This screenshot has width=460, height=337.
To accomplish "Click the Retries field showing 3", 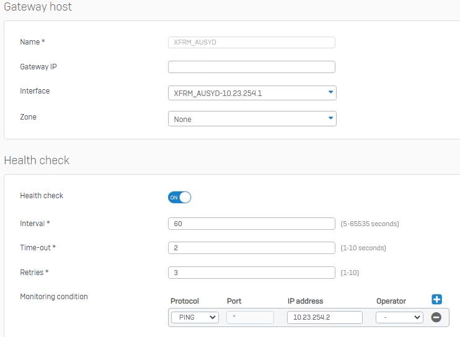I will click(252, 273).
